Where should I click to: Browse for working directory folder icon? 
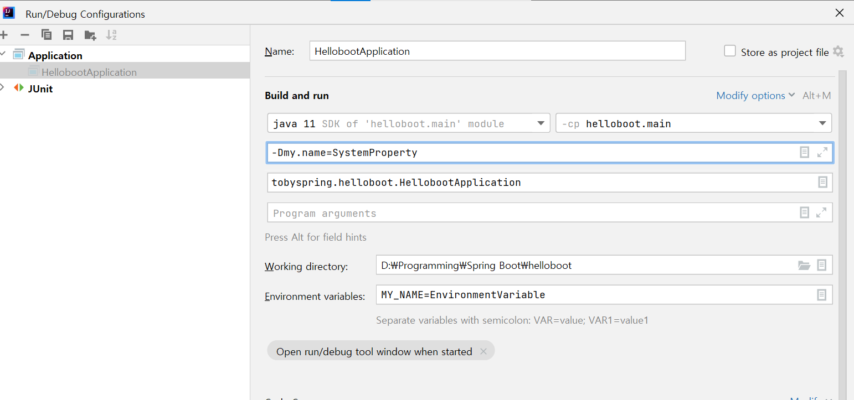(x=804, y=266)
